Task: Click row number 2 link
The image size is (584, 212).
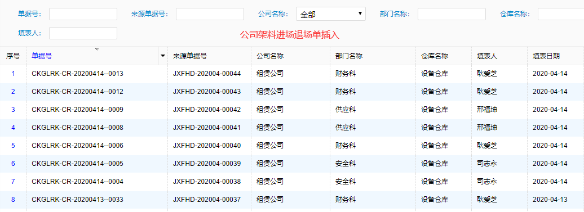Action: (x=13, y=91)
